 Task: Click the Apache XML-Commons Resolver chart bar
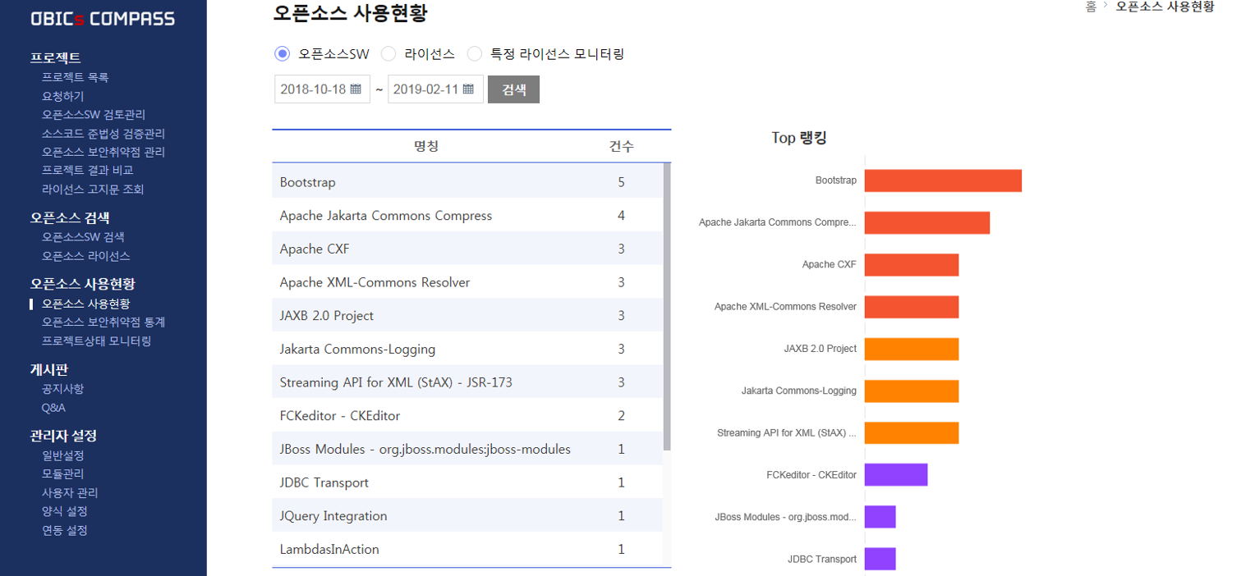(x=912, y=307)
